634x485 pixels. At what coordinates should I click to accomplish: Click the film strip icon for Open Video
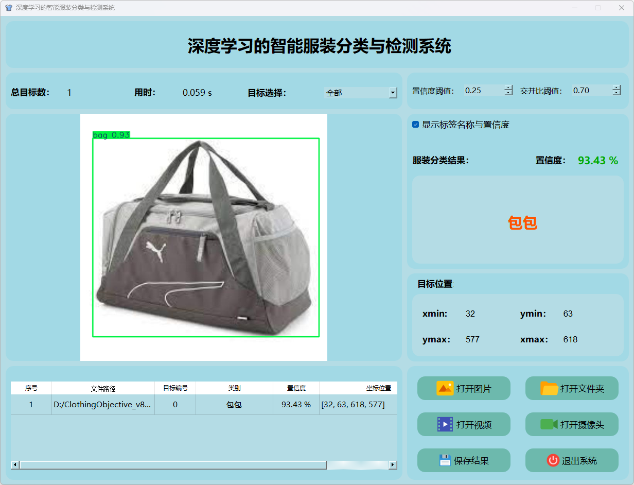pyautogui.click(x=445, y=424)
